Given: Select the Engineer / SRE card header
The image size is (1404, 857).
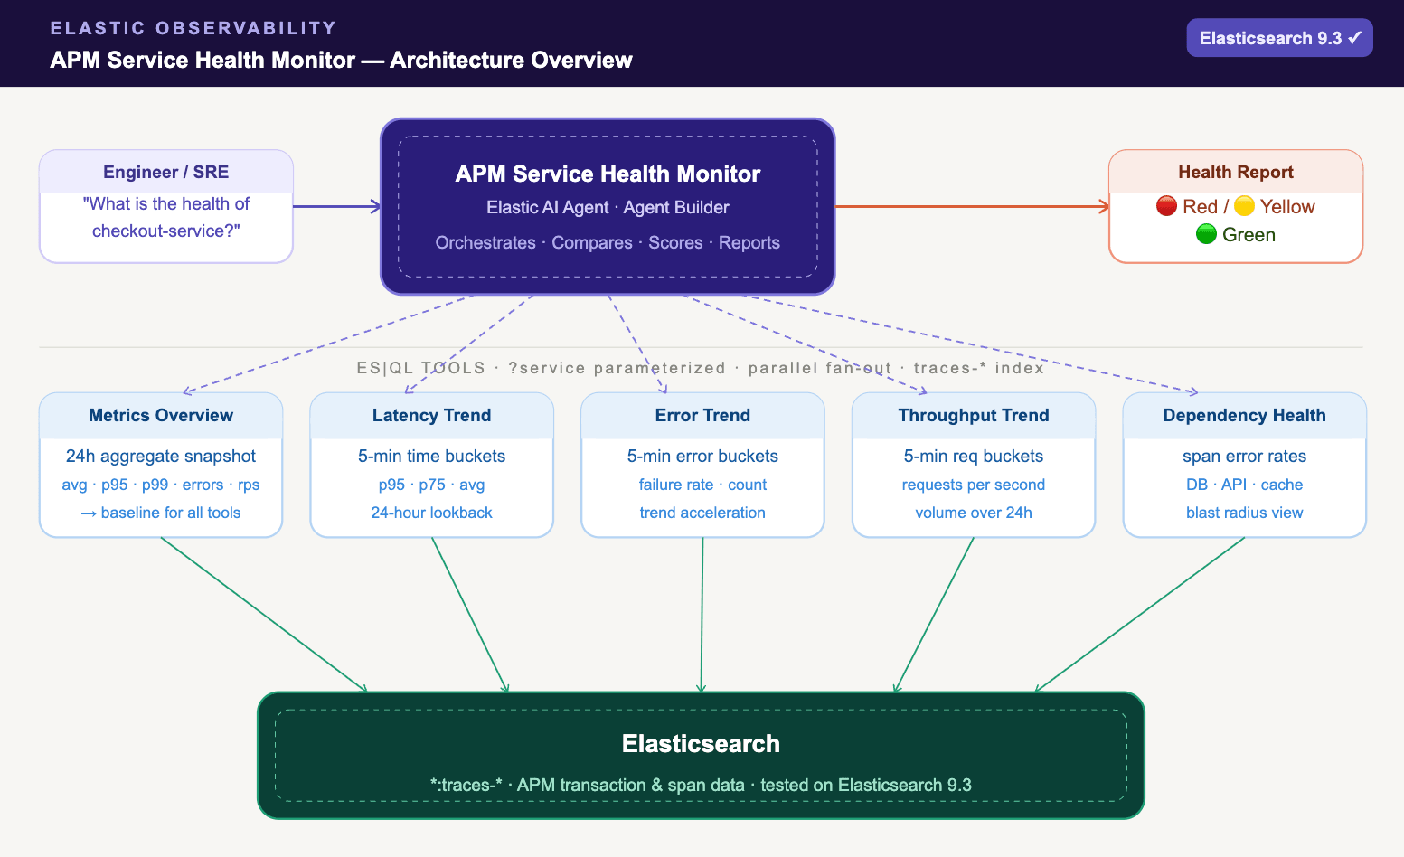Looking at the screenshot, I should click(x=166, y=172).
